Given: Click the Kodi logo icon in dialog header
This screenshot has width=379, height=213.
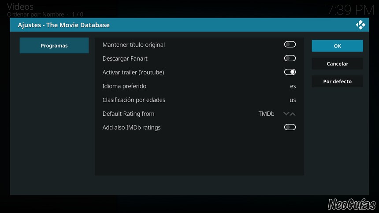Looking at the screenshot, I should point(360,25).
